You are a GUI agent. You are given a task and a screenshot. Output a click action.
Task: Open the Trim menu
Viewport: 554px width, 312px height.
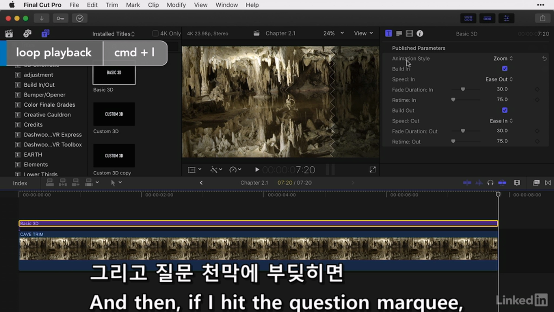[112, 5]
